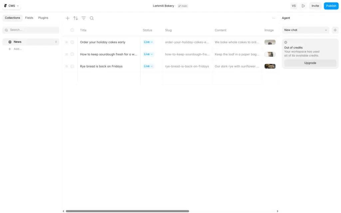Click the Title column header

click(83, 30)
